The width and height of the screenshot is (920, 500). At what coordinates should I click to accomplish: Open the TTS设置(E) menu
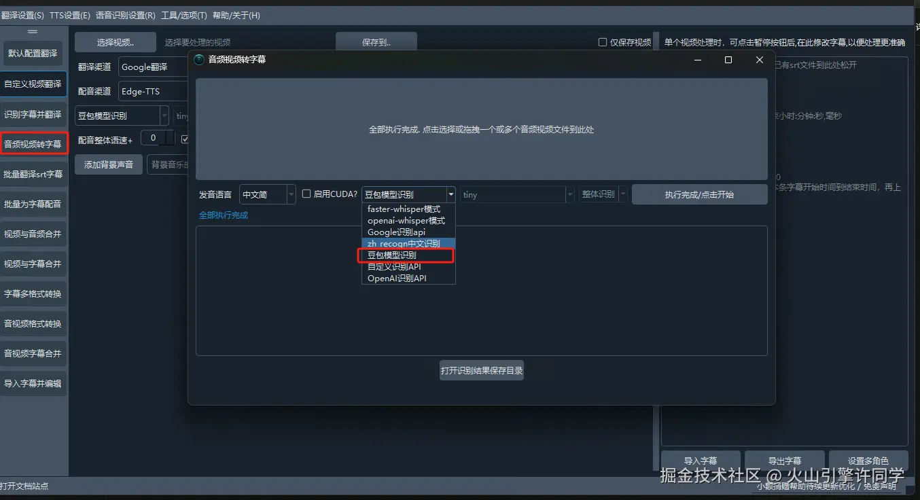click(70, 15)
